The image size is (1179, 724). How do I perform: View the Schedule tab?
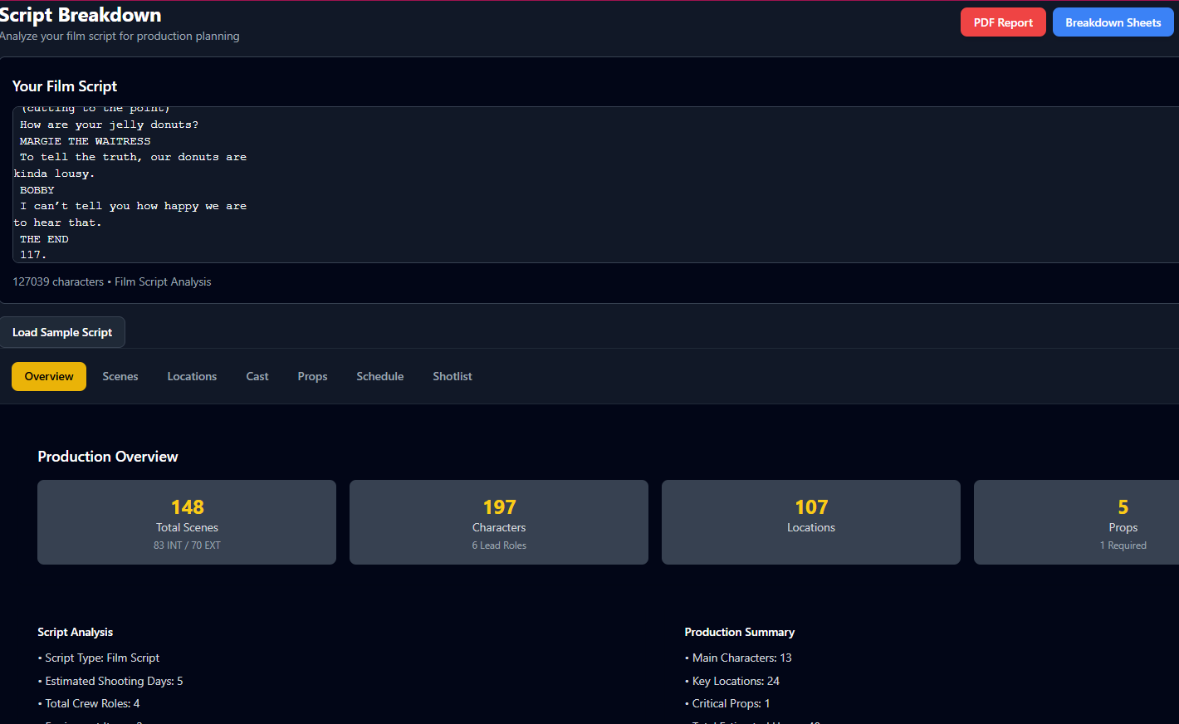pos(380,376)
